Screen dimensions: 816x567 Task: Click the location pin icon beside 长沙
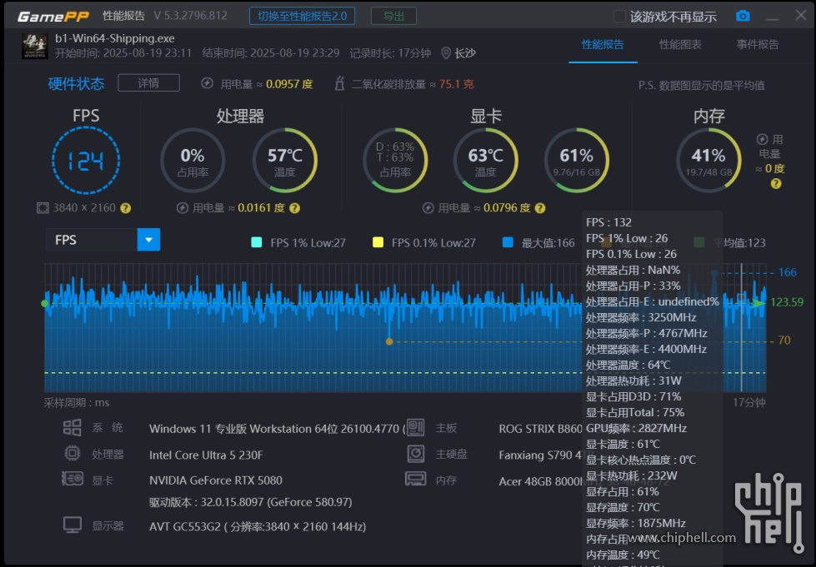445,53
